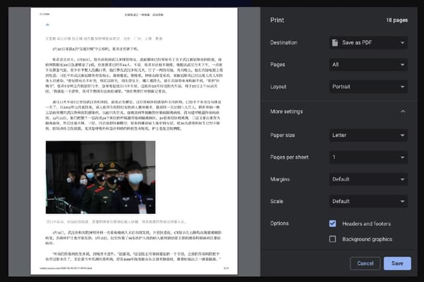
Task: Click the masked officers photo in preview
Action: pos(99,177)
